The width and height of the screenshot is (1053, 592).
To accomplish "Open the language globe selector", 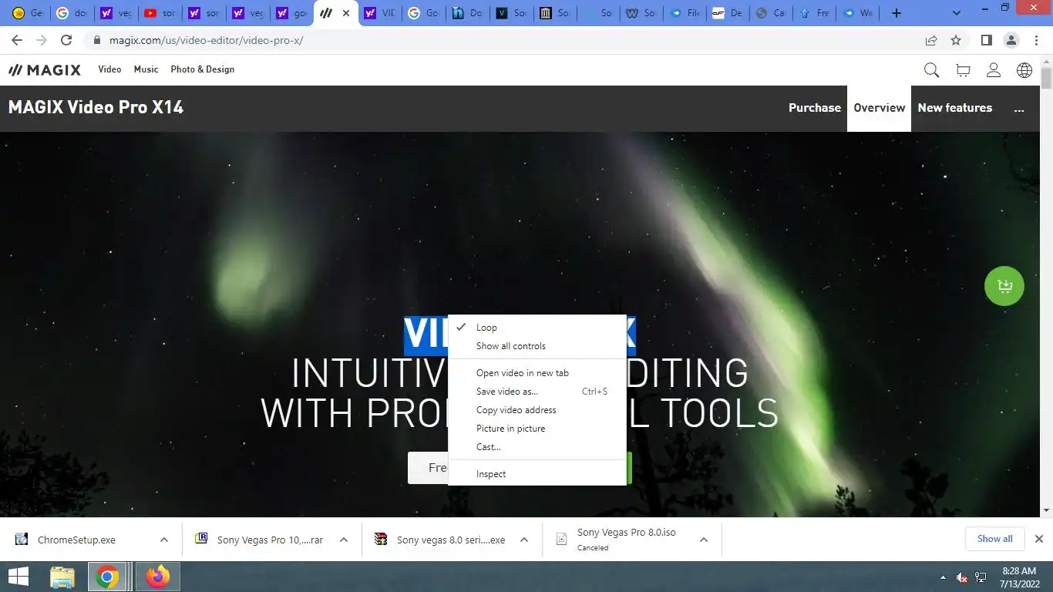I will [1024, 70].
